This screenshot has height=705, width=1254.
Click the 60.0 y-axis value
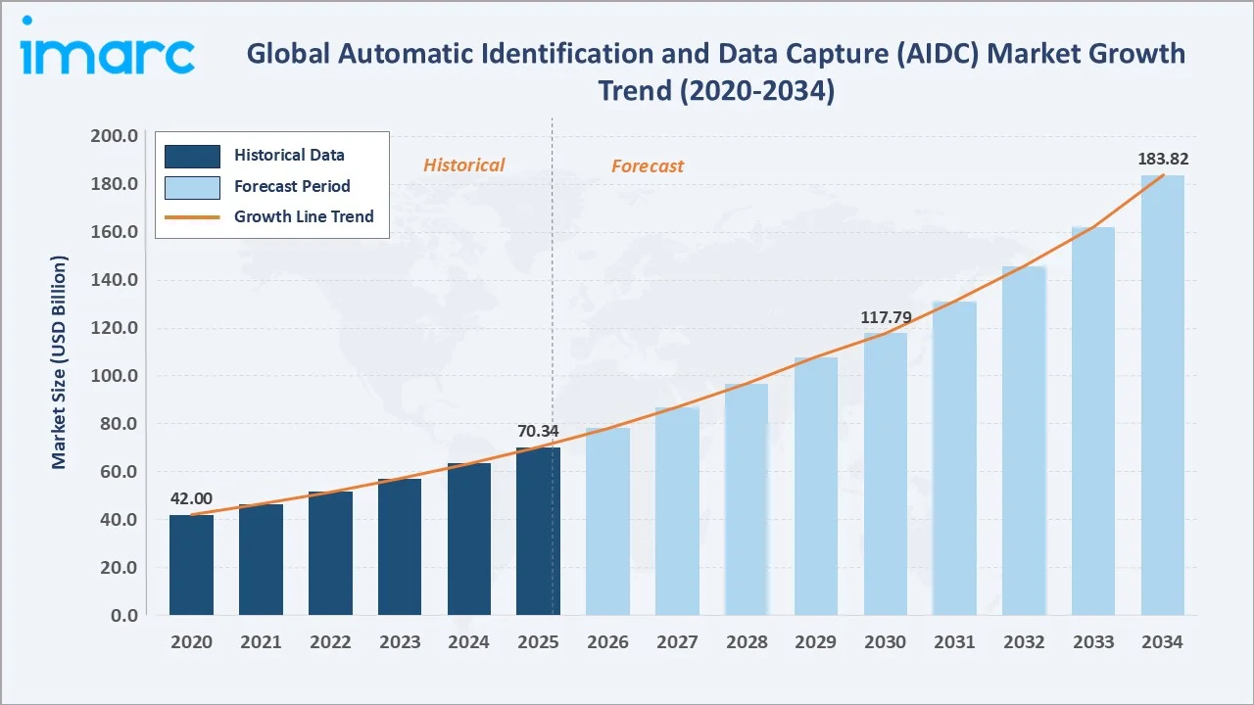(x=118, y=472)
